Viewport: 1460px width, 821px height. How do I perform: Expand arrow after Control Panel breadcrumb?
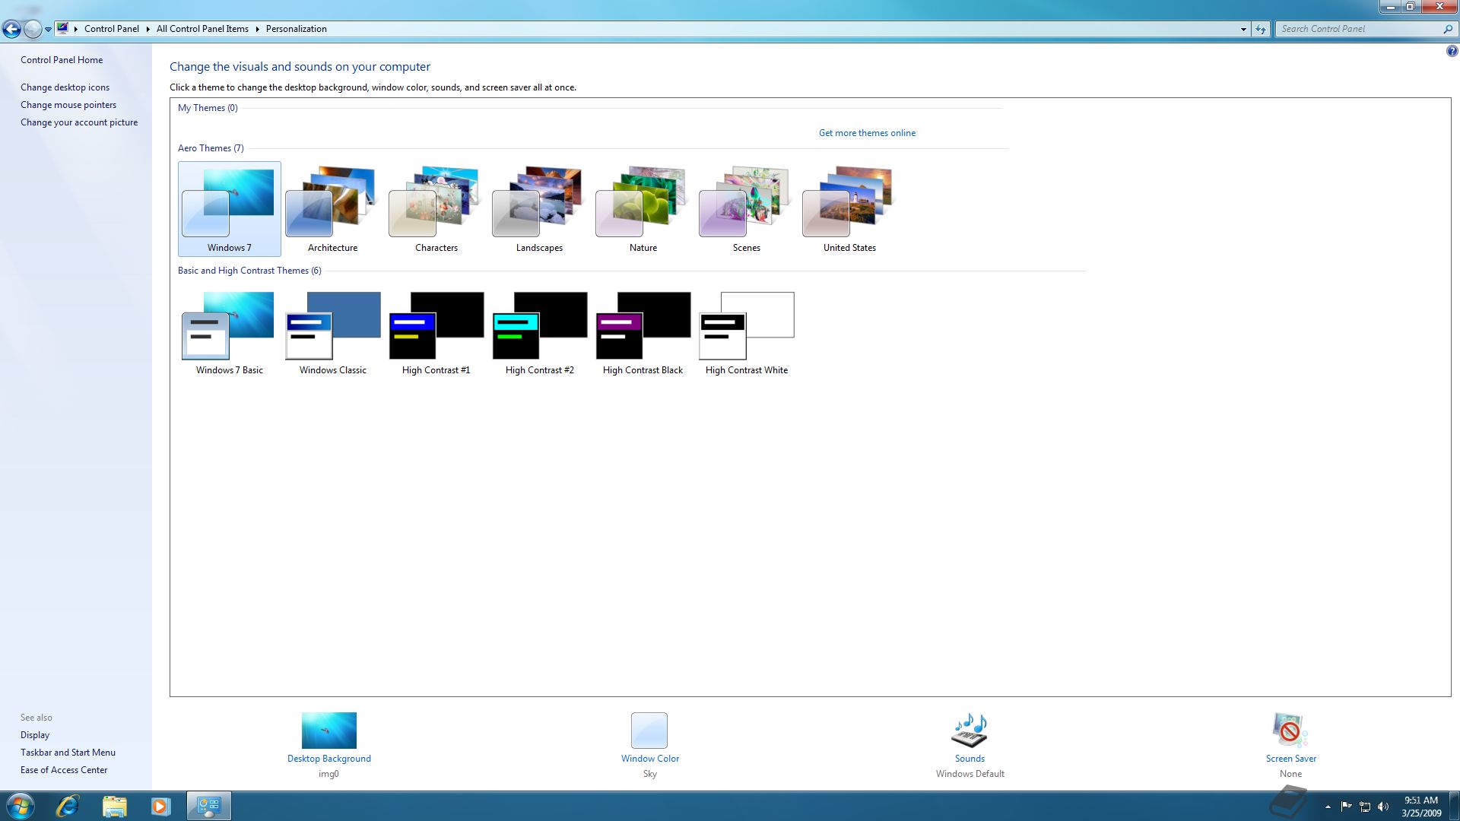[x=148, y=29]
